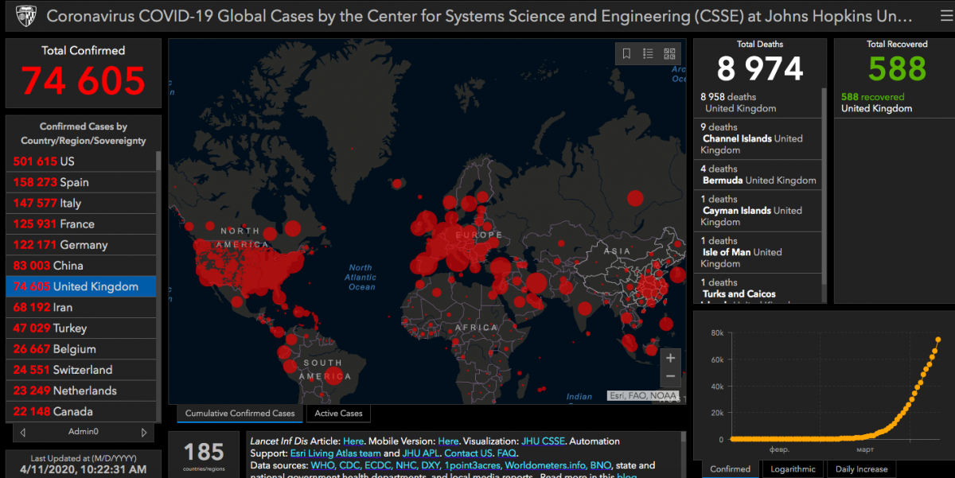Image resolution: width=955 pixels, height=478 pixels.
Task: Click the Total Recovered 588 figure
Action: pyautogui.click(x=897, y=69)
